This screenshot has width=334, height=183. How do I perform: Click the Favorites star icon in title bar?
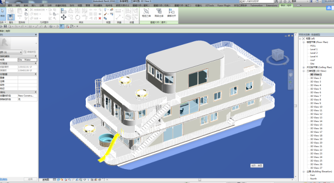[x=285, y=1]
